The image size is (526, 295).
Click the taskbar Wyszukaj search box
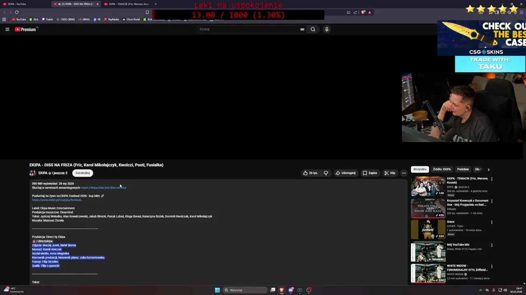click(245, 290)
